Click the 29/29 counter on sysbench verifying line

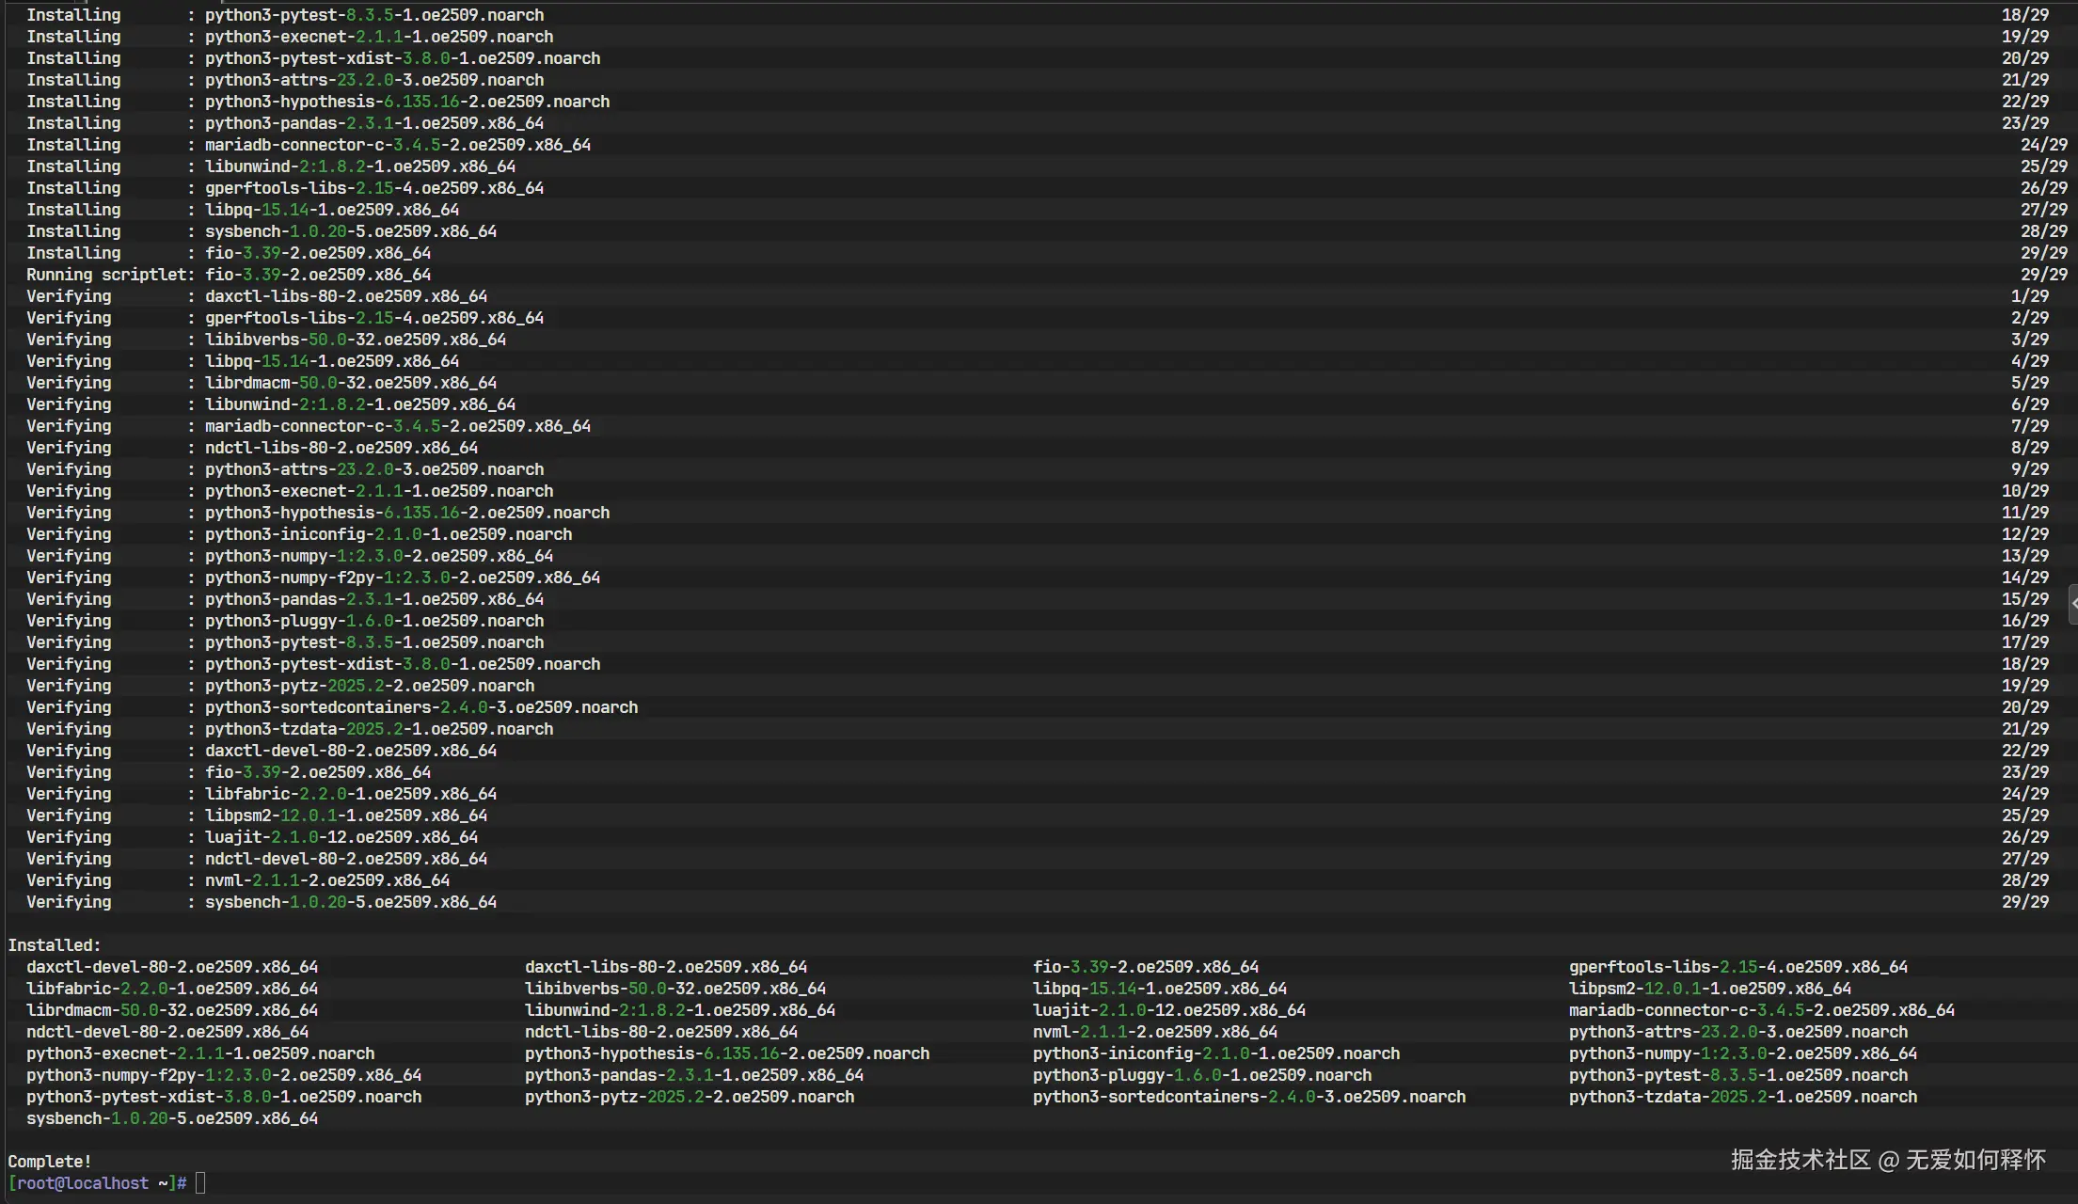click(x=2024, y=902)
